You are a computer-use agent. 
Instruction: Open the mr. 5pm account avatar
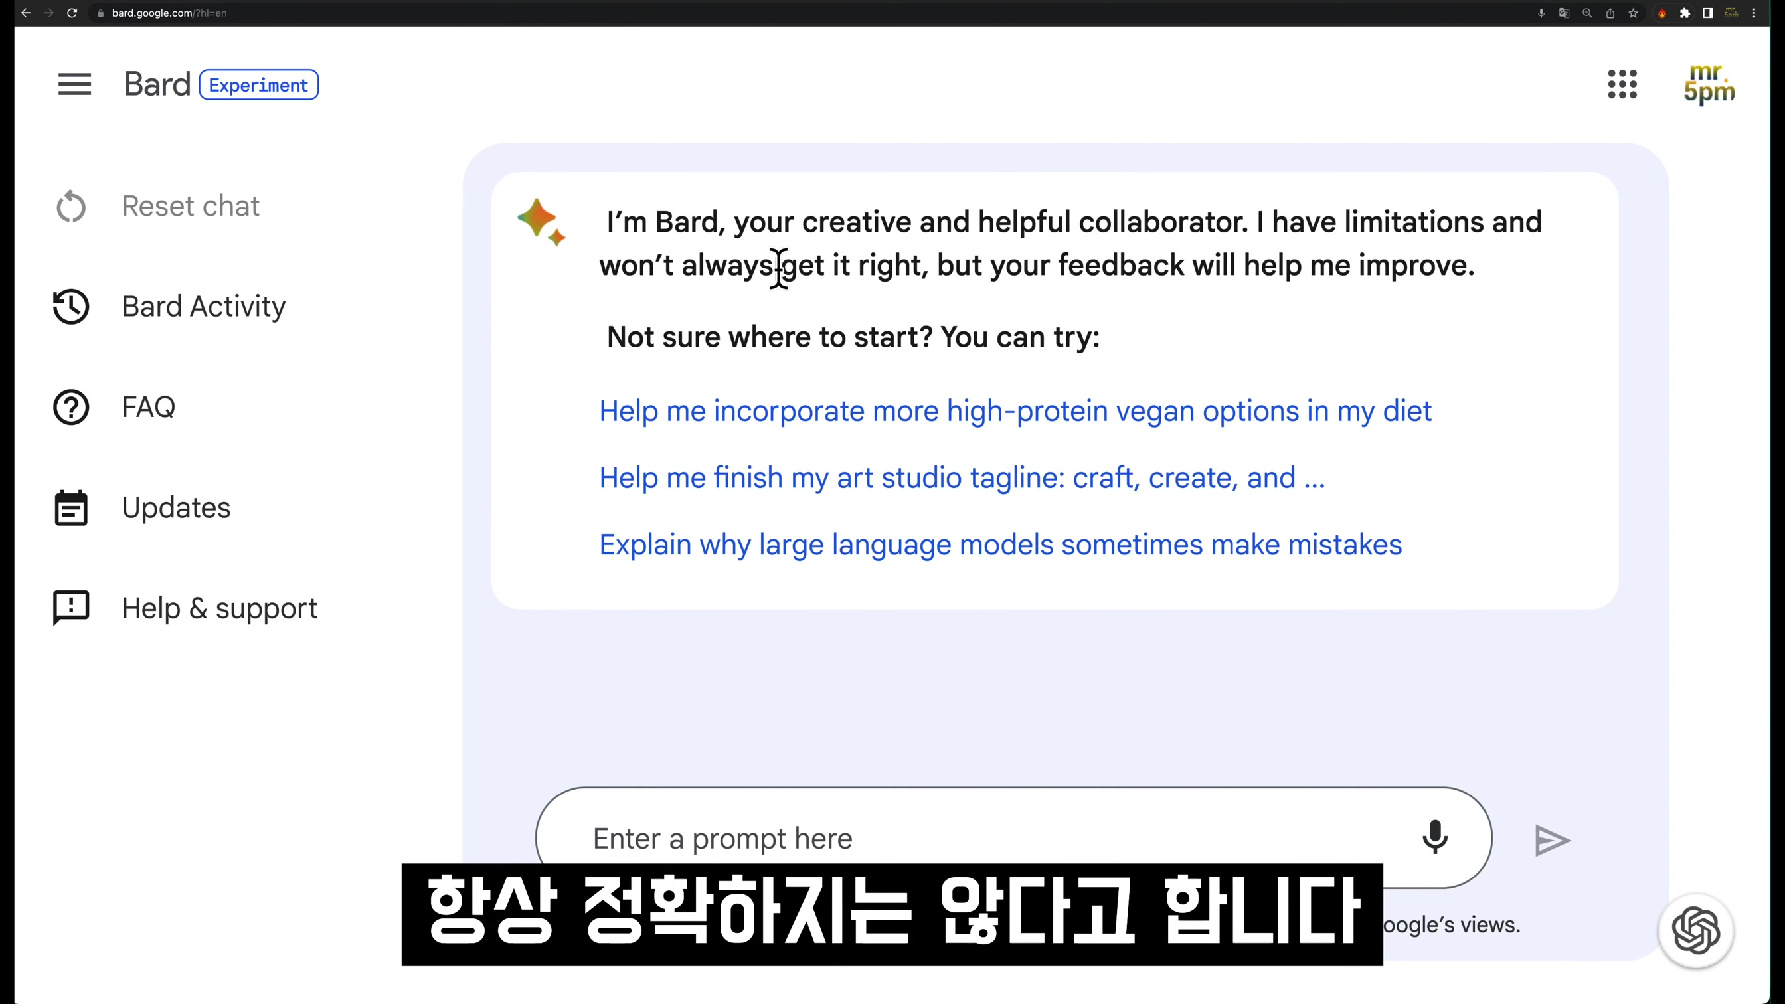[1709, 84]
